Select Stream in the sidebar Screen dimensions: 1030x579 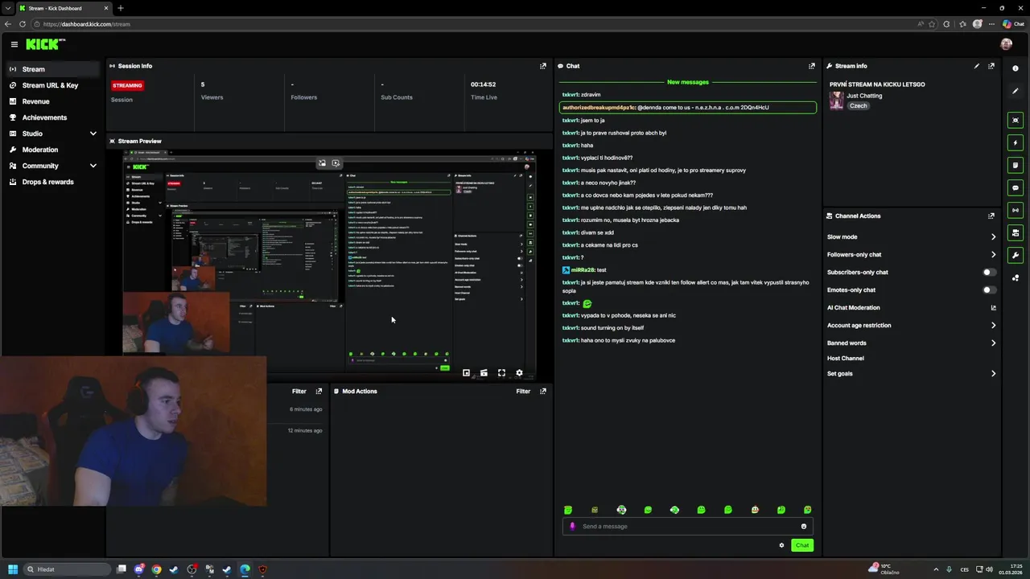coord(53,69)
